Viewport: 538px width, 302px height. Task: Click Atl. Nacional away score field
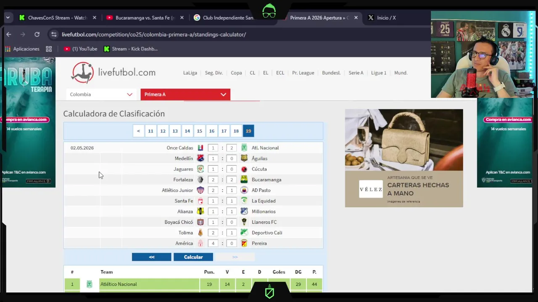coord(231,148)
